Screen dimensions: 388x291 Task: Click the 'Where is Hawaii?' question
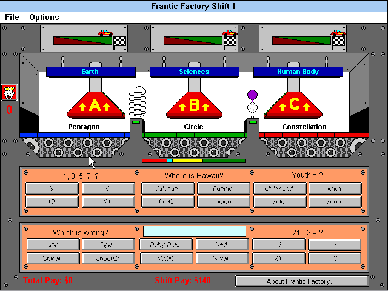tap(194, 176)
